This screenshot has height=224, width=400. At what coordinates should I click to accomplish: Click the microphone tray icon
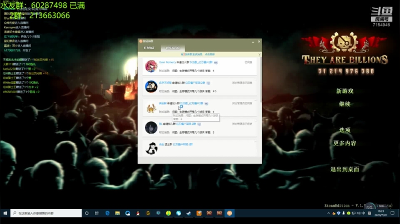(344, 213)
